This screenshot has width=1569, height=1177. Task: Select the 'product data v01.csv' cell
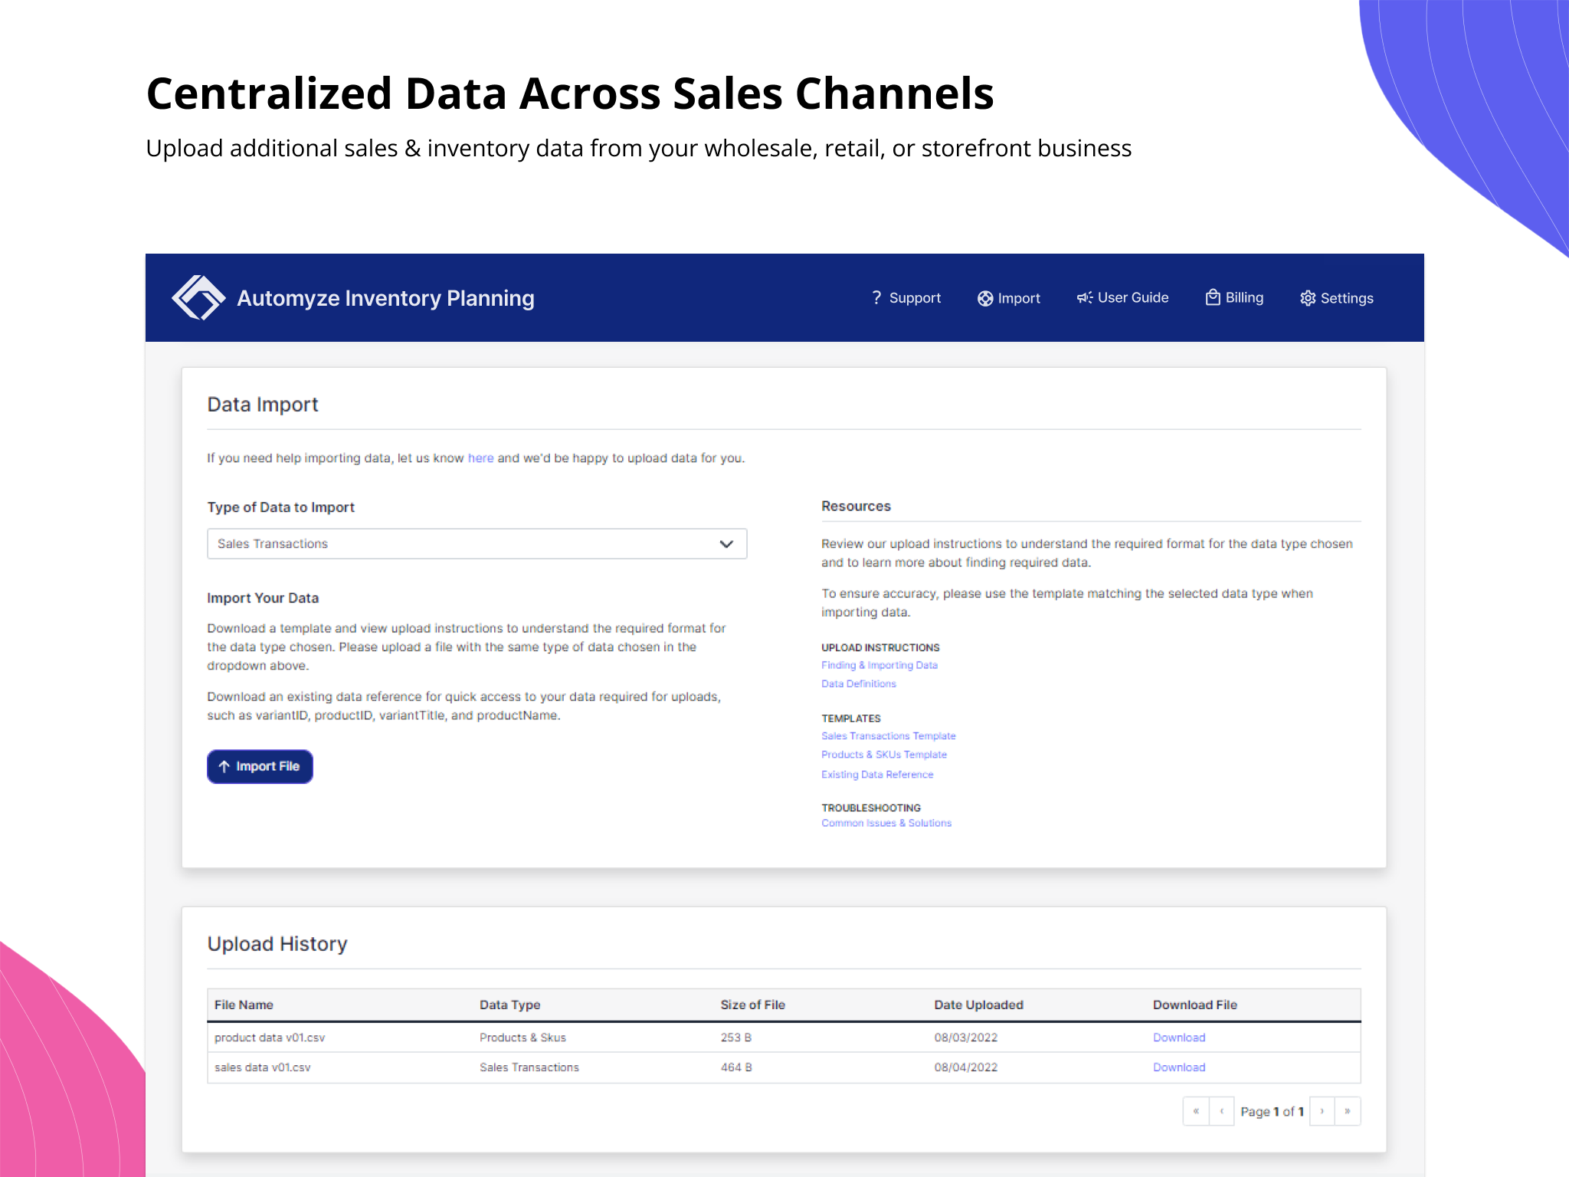pyautogui.click(x=270, y=1038)
